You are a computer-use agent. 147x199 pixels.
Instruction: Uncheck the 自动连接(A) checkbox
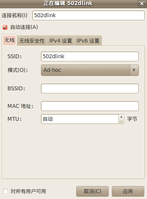[5, 27]
